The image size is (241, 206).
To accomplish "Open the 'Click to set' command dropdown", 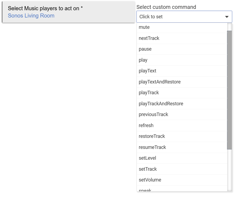I will [x=180, y=17].
